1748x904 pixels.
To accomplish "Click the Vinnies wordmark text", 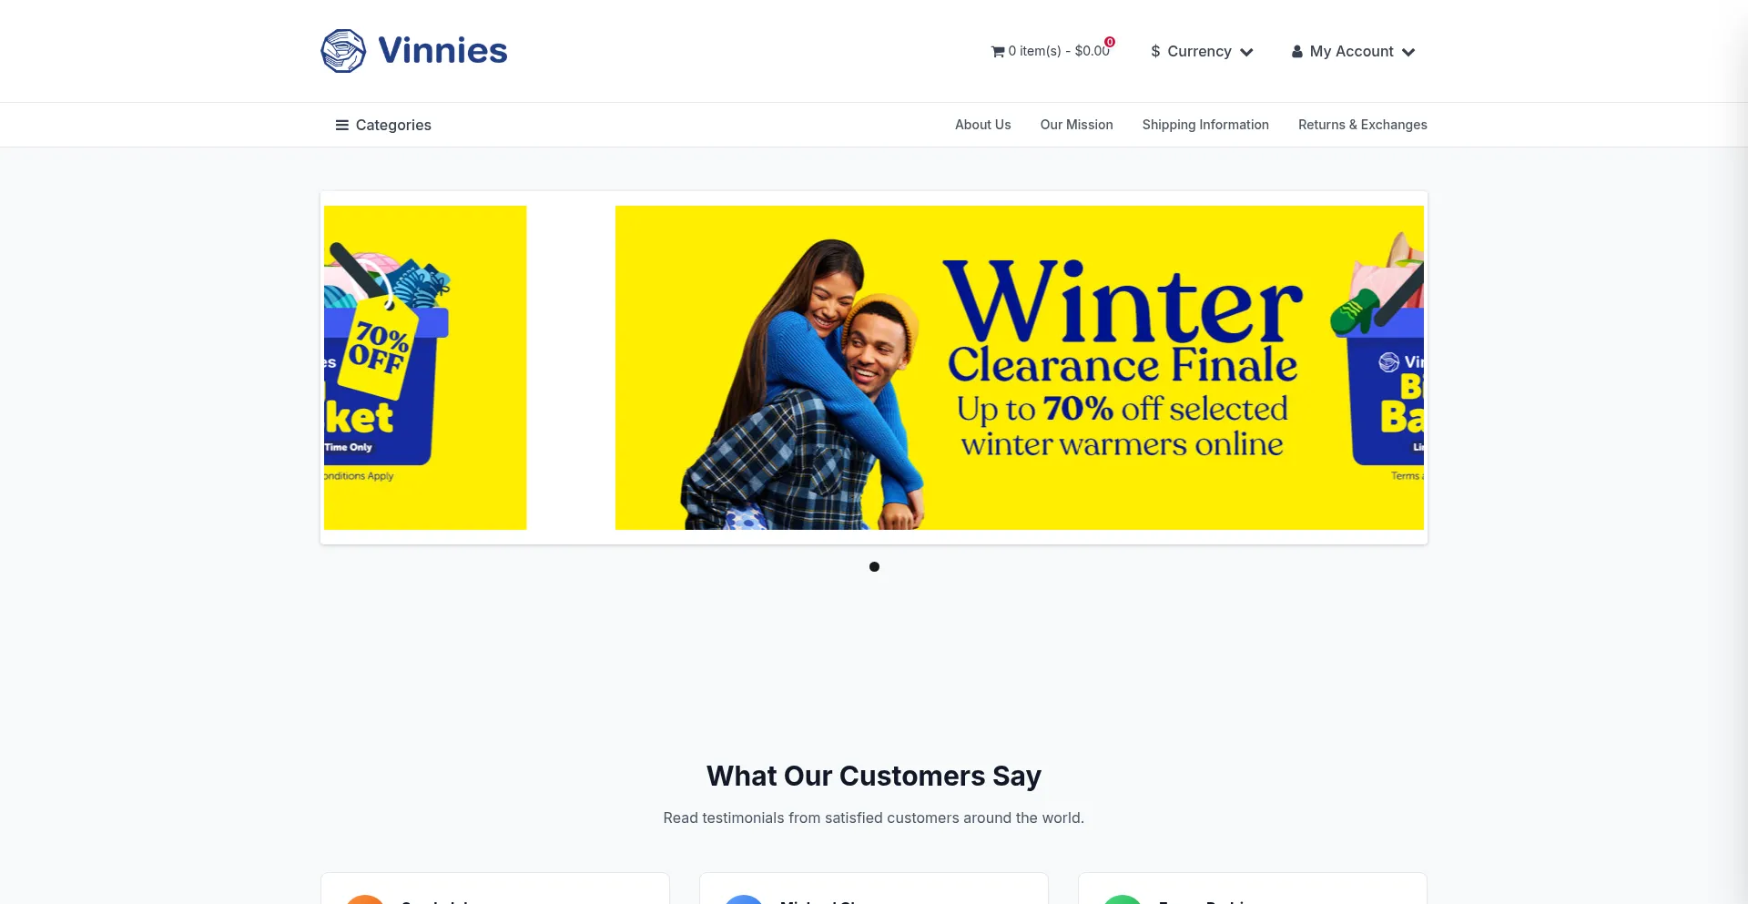I will [x=442, y=51].
